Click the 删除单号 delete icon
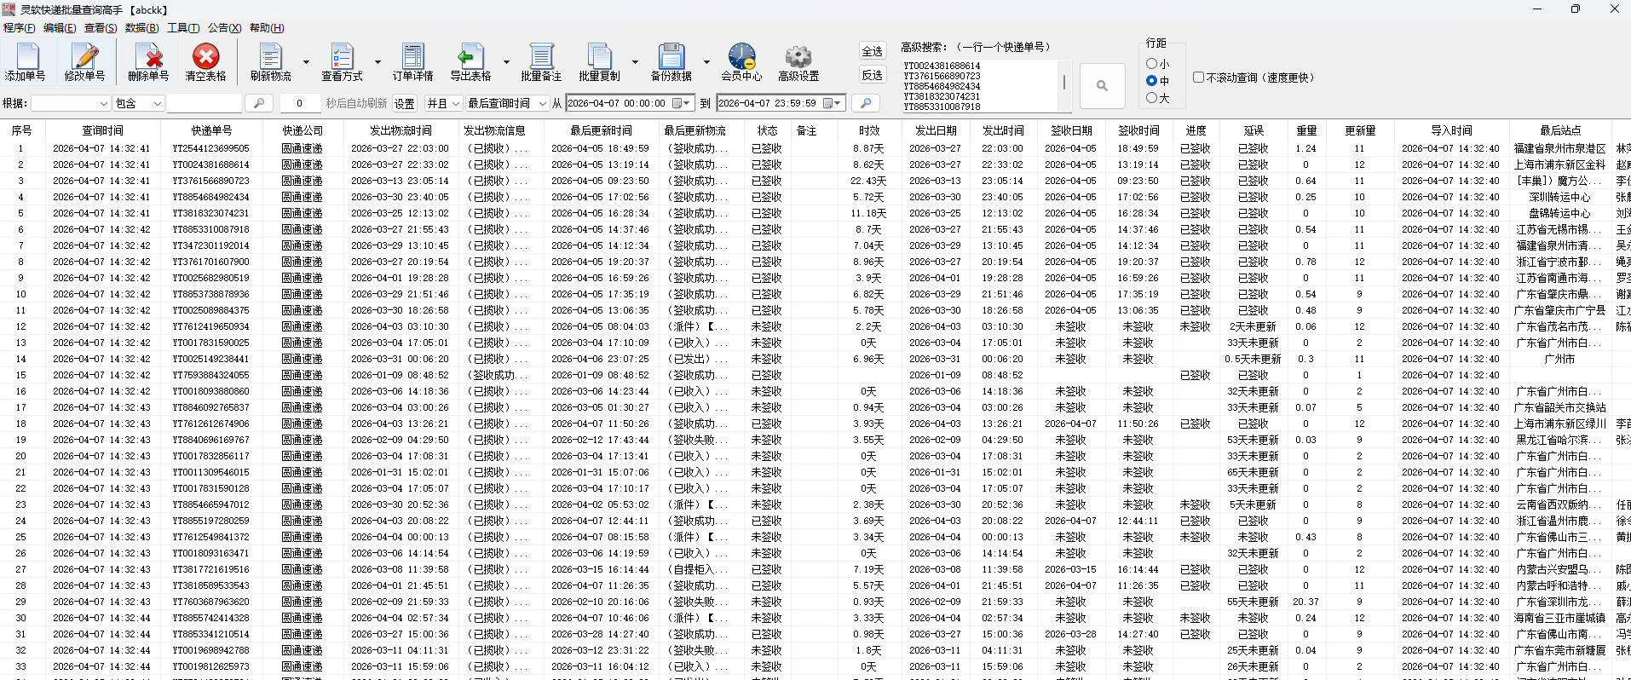The image size is (1631, 680). point(149,58)
